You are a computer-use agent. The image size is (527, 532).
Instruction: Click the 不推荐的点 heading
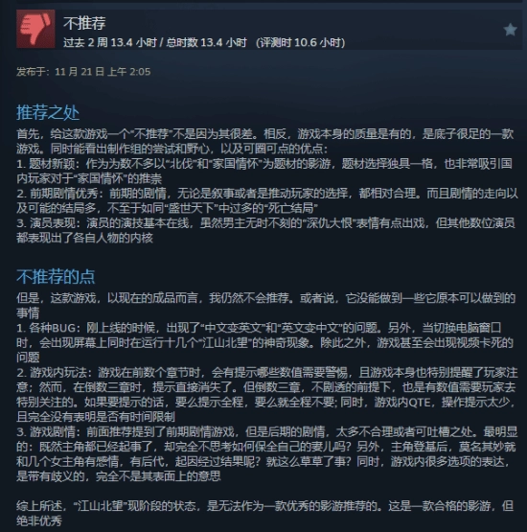tap(56, 276)
